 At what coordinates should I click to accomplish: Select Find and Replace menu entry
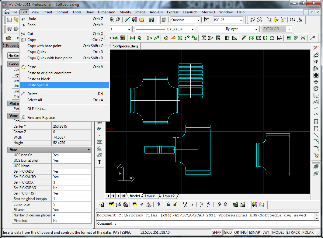tap(65, 118)
